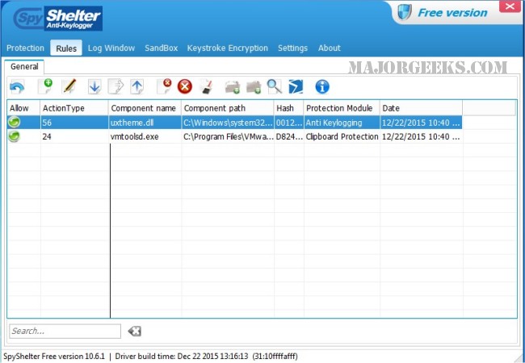Click the blue undo arrow toolbar icon
This screenshot has width=525, height=363.
[17, 87]
